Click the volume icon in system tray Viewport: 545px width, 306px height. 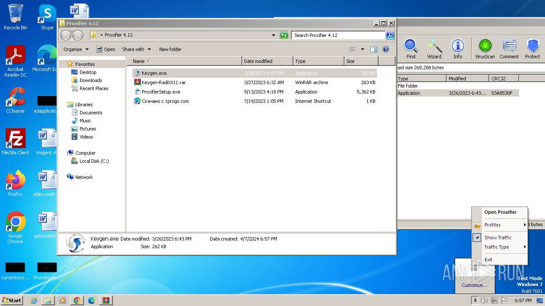[484, 300]
